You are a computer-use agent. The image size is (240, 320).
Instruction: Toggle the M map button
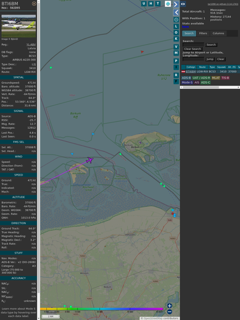176,53
